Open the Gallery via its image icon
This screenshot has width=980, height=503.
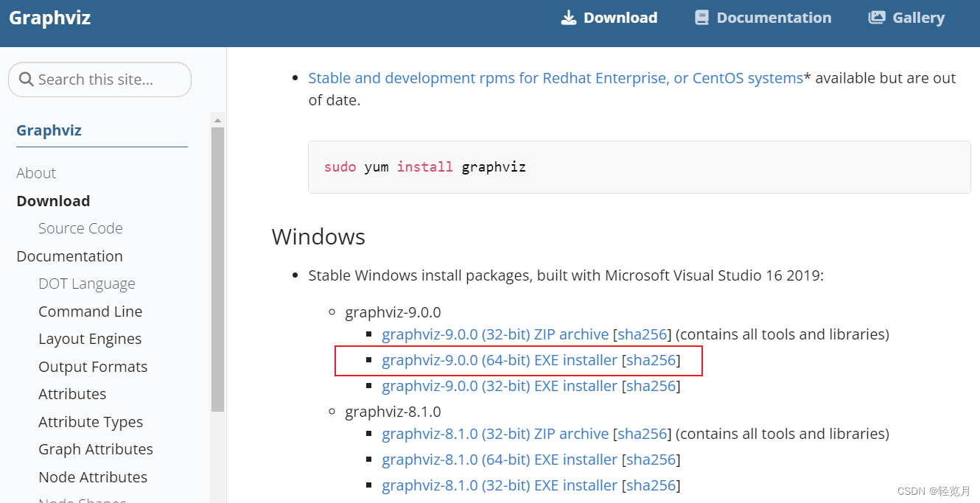coord(877,17)
